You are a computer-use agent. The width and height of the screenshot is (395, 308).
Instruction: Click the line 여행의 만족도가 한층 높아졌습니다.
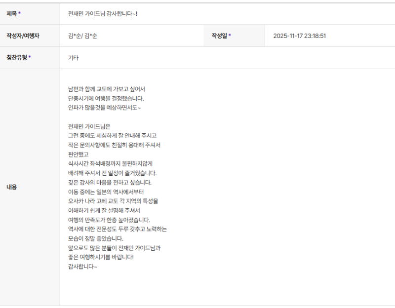pyautogui.click(x=109, y=220)
